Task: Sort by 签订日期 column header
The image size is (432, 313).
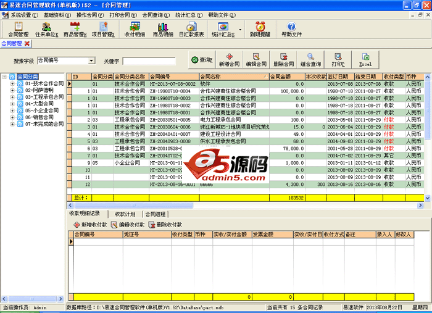Action: click(340, 77)
